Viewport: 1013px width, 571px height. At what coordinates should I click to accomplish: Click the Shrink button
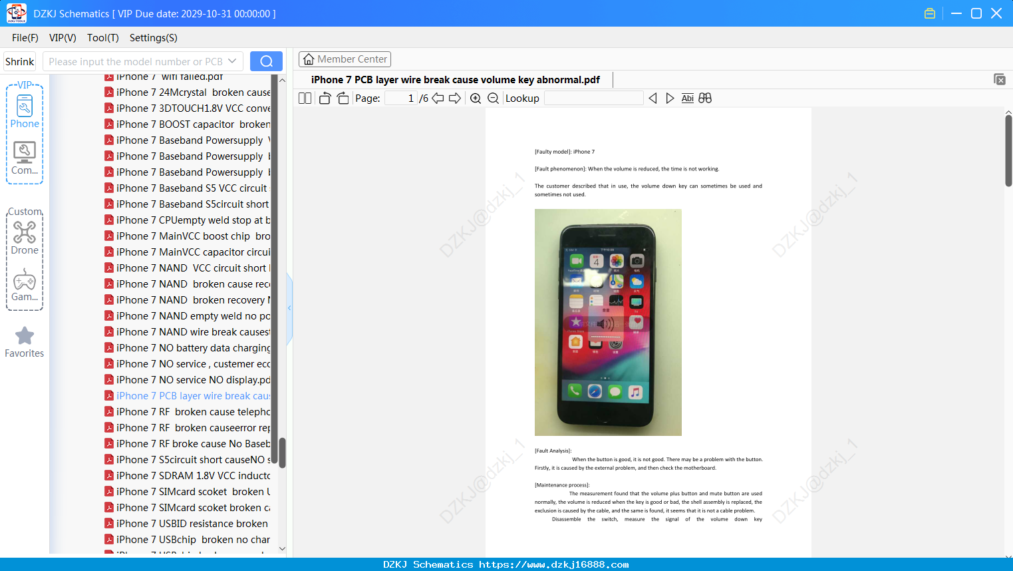20,61
